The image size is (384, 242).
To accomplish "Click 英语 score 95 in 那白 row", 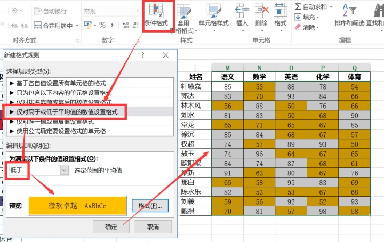I will tap(291, 182).
